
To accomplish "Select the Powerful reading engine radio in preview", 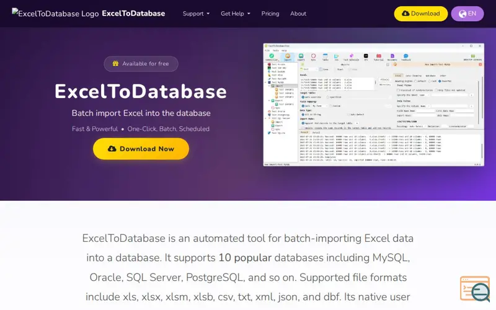I will tap(440, 81).
